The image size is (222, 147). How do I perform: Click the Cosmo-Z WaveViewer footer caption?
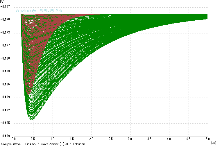coord(43,144)
